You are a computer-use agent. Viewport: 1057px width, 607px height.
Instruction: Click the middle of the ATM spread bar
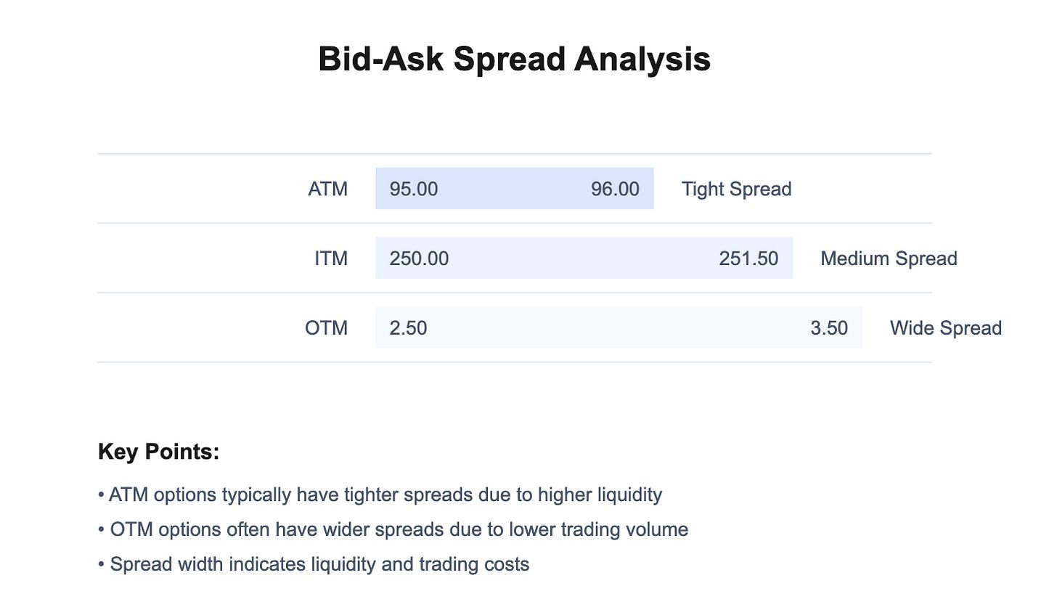515,189
